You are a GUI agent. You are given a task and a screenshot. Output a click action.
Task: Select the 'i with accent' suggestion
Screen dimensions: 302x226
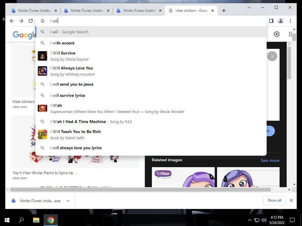pos(151,43)
